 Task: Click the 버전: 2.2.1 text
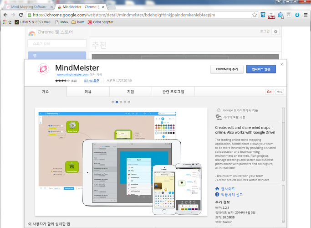222,208
